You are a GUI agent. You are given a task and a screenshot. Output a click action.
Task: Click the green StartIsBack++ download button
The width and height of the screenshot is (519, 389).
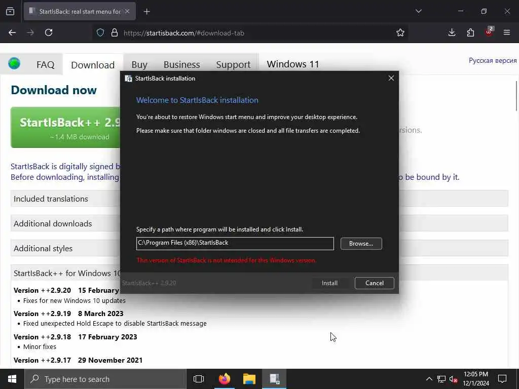[x=65, y=127]
